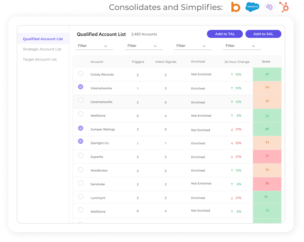Click the Grizzly Records account name
Image resolution: width=304 pixels, height=242 pixels.
pyautogui.click(x=102, y=74)
